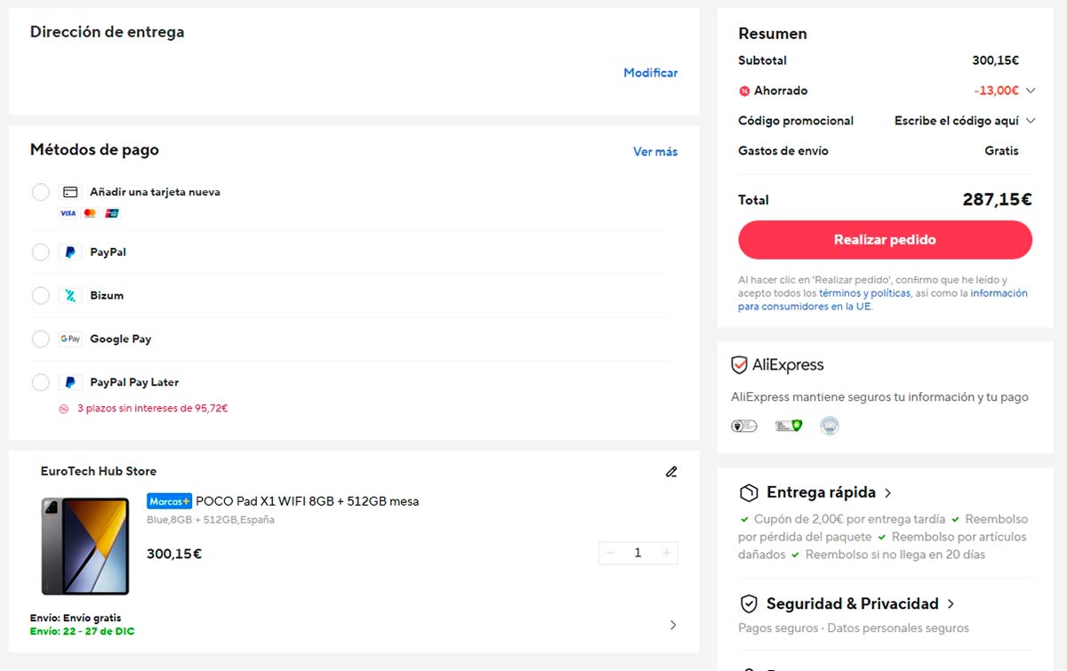Click the Bizum logo icon
This screenshot has height=671, width=1067.
[x=69, y=296]
